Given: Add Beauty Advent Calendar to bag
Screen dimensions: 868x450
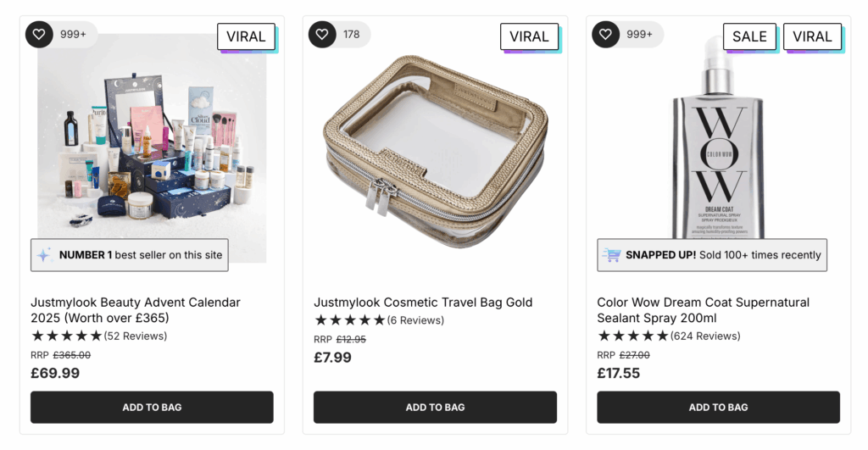Looking at the screenshot, I should click(152, 408).
